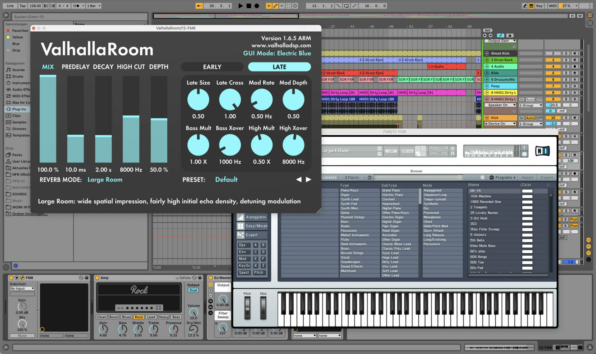The width and height of the screenshot is (596, 354).
Task: Click the Mod Rate knob
Action: point(262,100)
